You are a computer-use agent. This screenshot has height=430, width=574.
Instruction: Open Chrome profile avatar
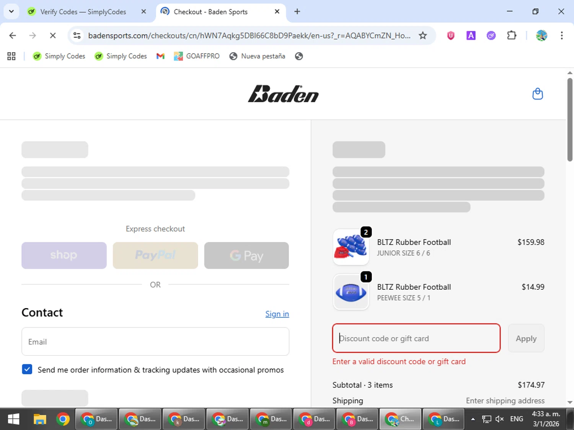(x=541, y=36)
